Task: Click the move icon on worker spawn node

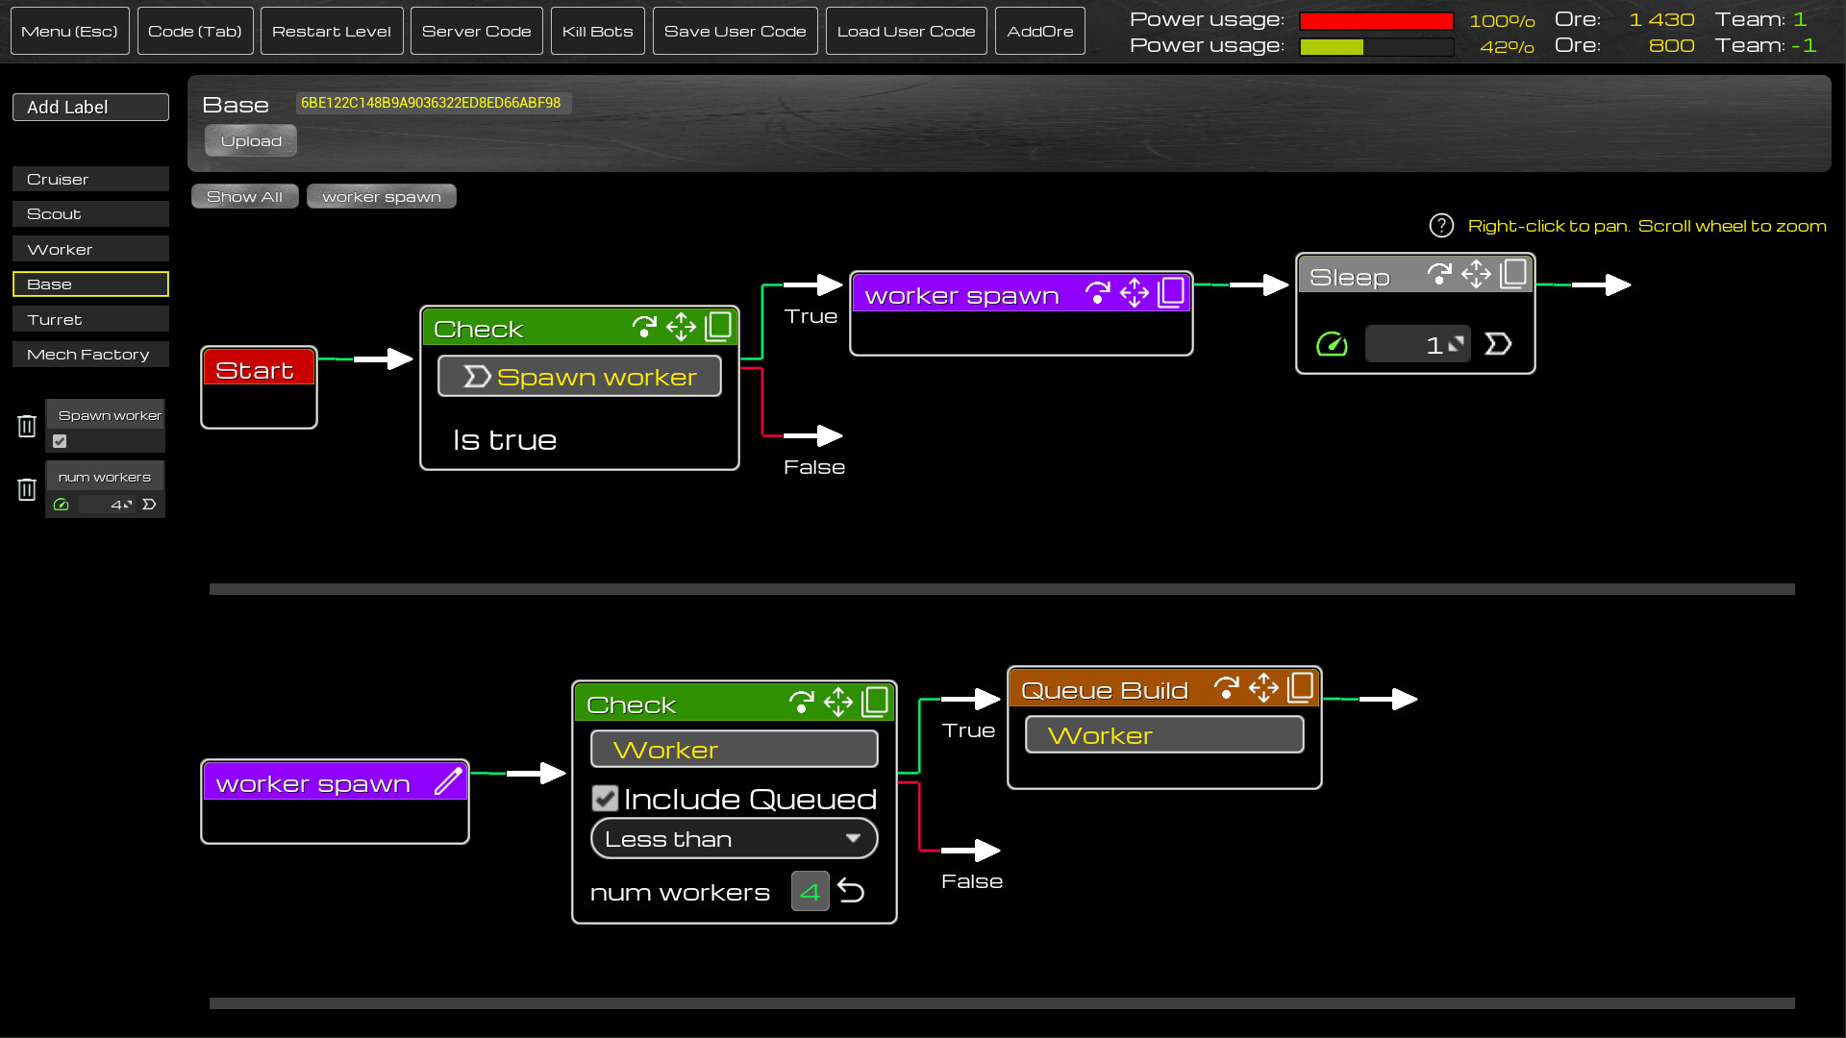Action: (x=1135, y=292)
